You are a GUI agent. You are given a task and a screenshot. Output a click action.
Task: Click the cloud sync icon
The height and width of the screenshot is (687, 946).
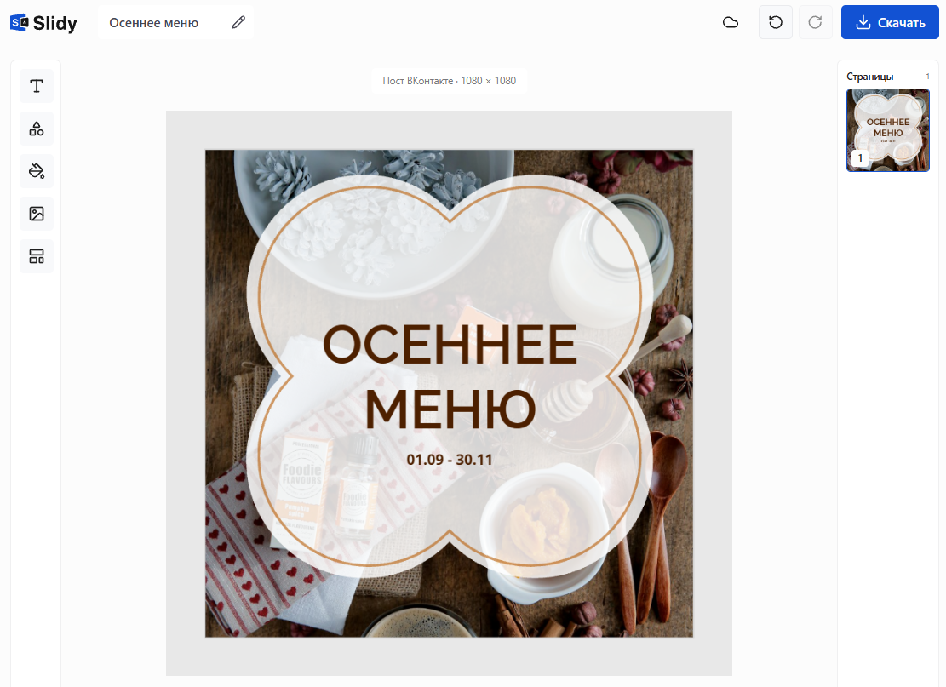tap(731, 22)
